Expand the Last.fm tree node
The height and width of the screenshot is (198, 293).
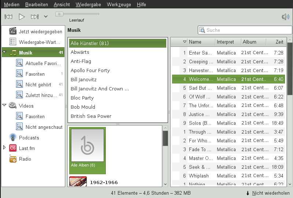pyautogui.click(x=4, y=148)
